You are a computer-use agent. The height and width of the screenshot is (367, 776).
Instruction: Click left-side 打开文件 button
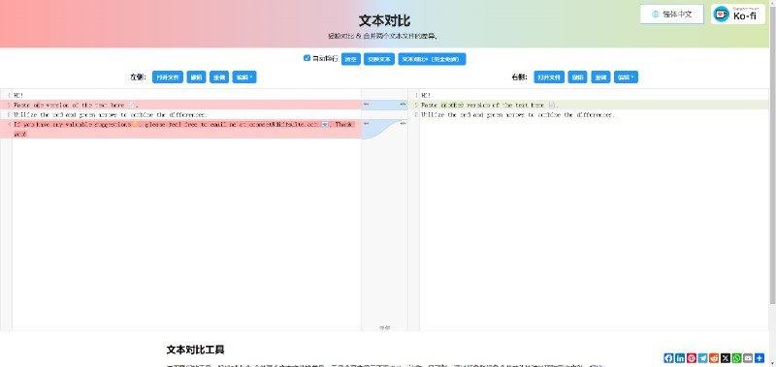[168, 77]
